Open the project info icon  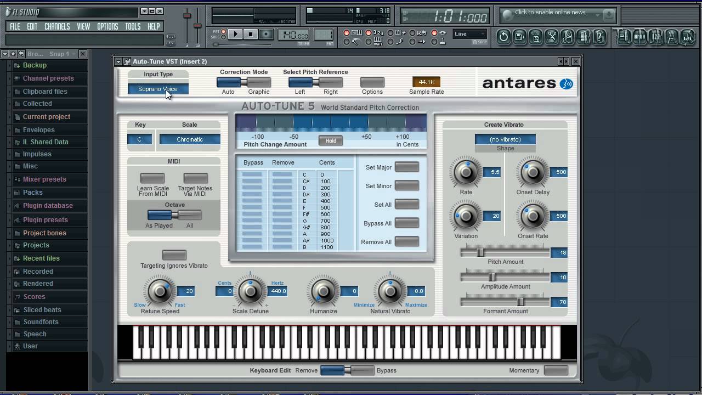584,37
